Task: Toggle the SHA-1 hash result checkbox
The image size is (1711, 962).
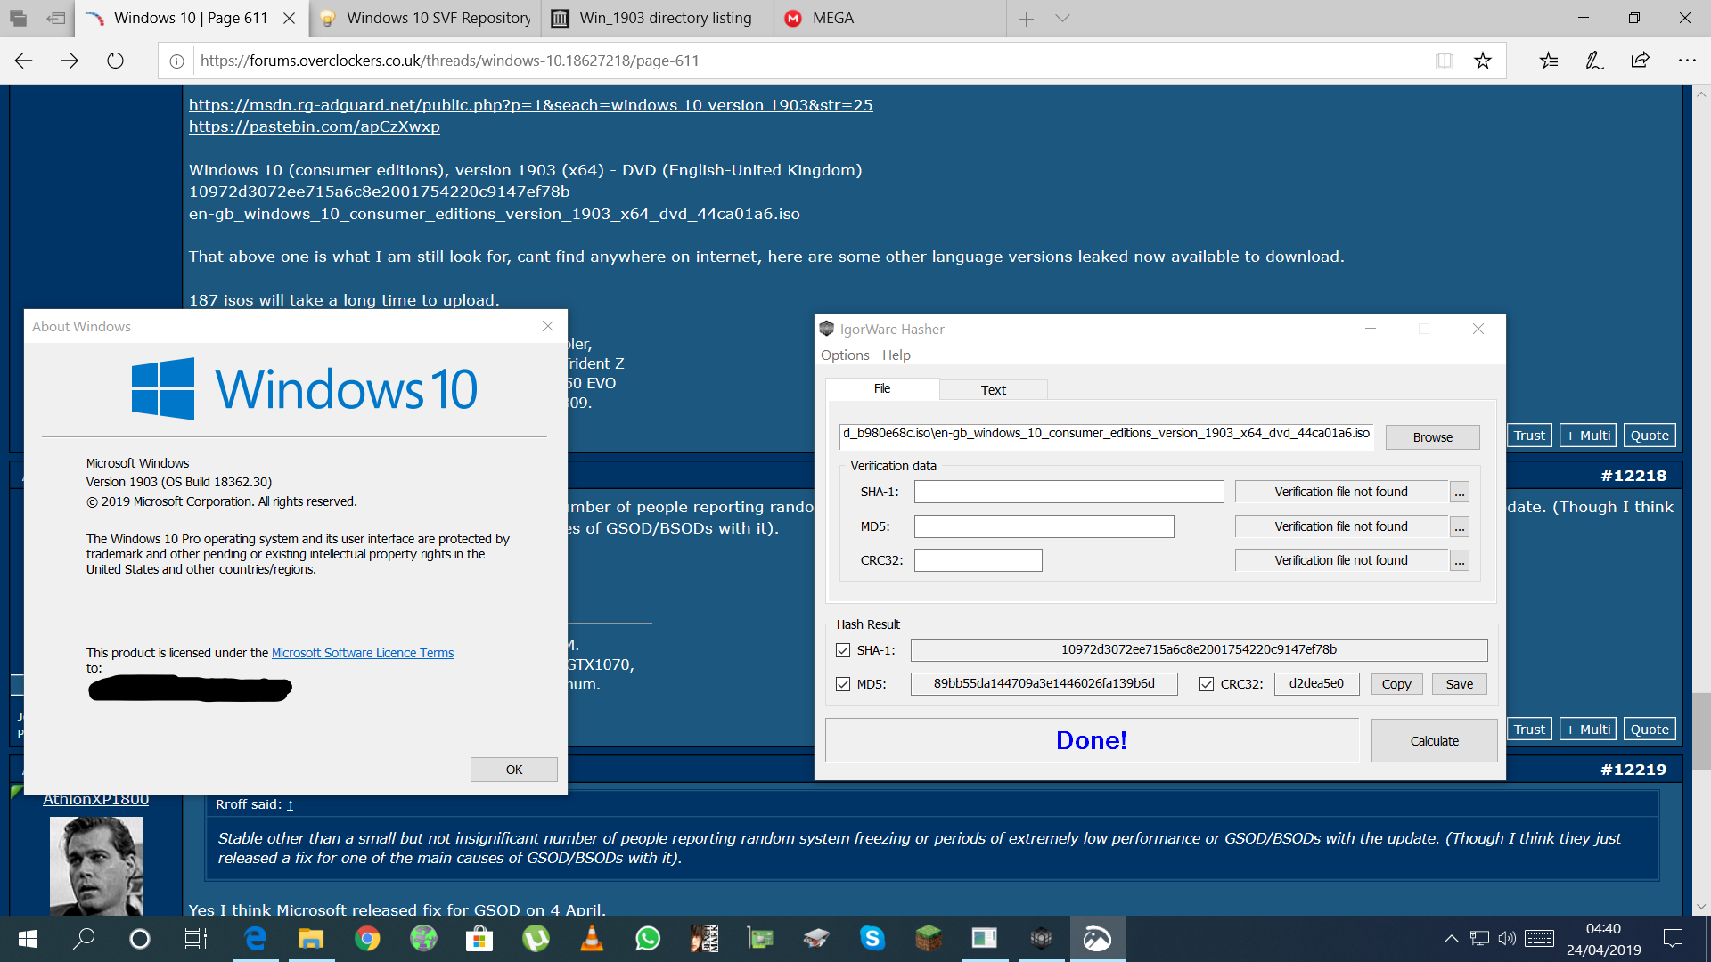Action: click(843, 650)
